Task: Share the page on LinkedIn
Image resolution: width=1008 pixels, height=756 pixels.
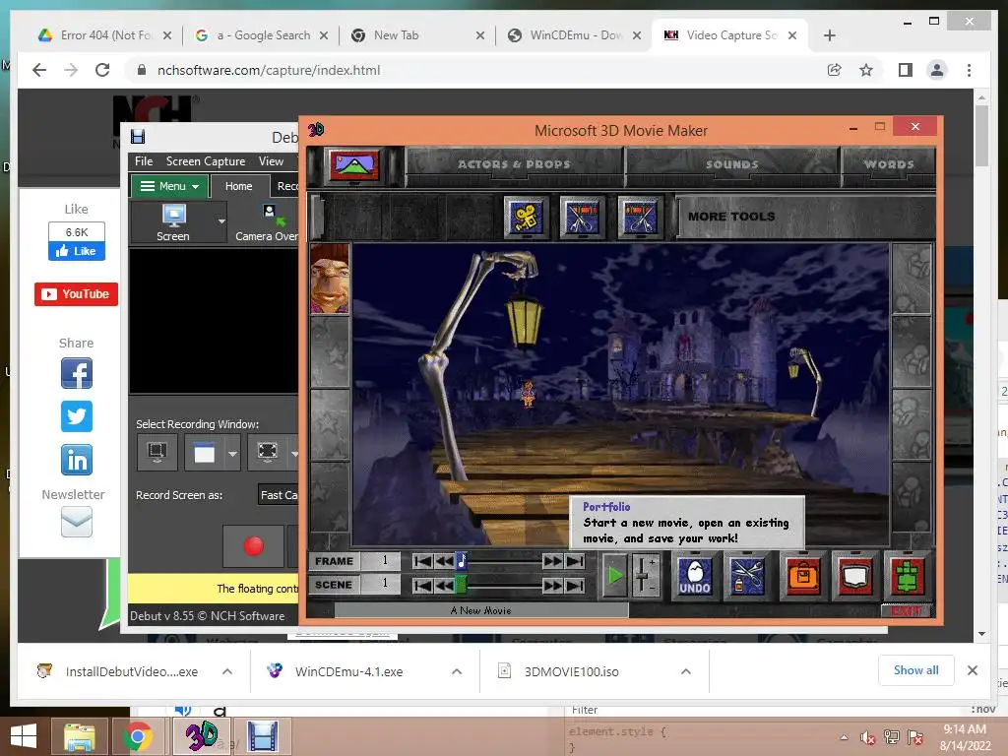Action: tap(77, 460)
